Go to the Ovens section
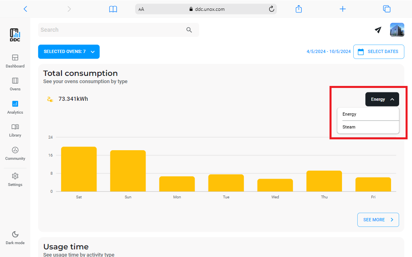The image size is (412, 257). point(15,81)
